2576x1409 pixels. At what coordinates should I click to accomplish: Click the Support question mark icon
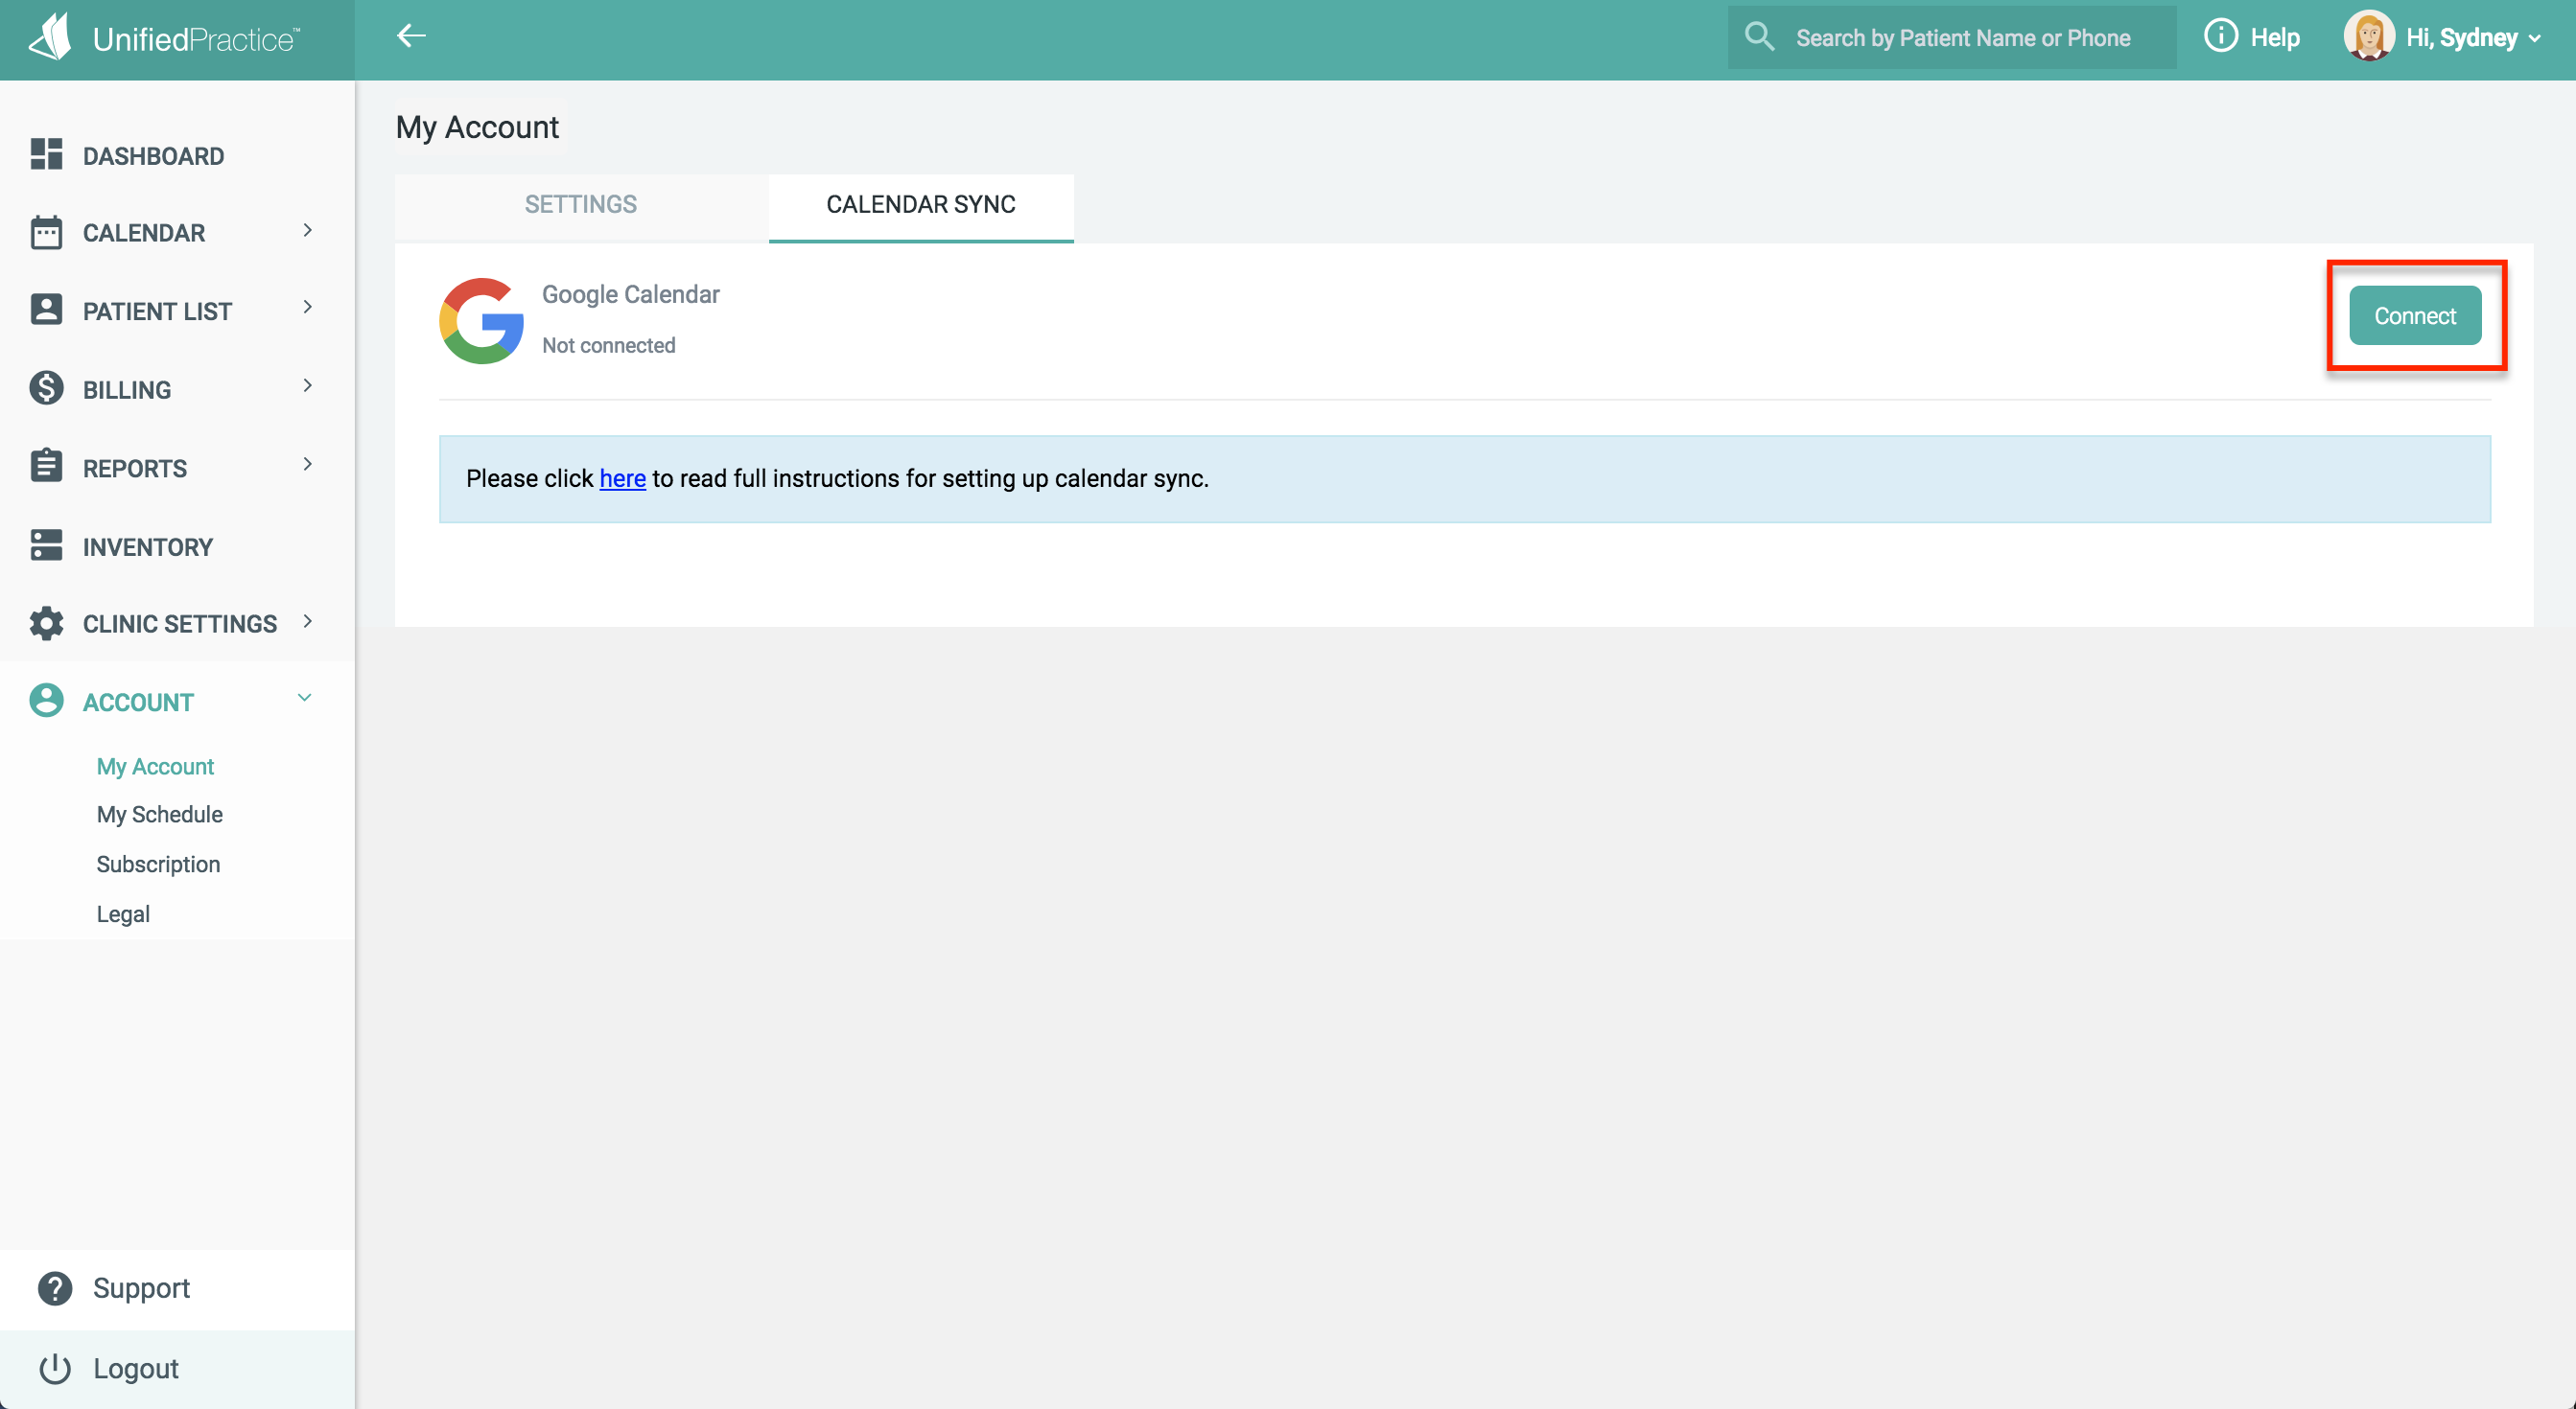[x=55, y=1288]
